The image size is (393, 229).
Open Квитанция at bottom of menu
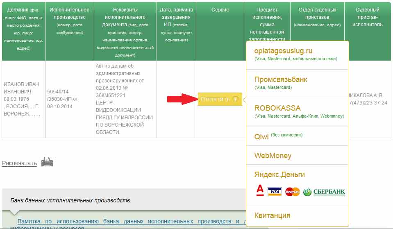(272, 215)
